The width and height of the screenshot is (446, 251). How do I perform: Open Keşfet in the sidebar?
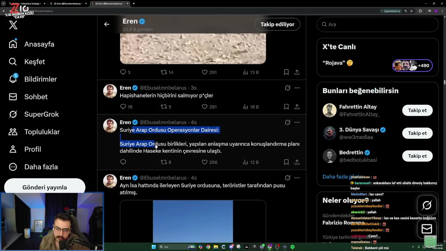tap(27, 62)
